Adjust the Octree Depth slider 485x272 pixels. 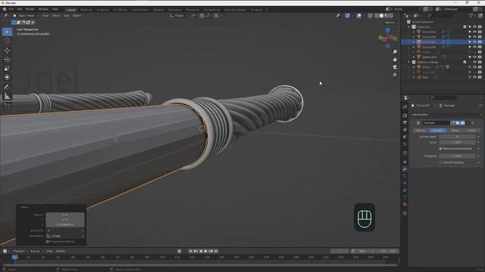[457, 137]
